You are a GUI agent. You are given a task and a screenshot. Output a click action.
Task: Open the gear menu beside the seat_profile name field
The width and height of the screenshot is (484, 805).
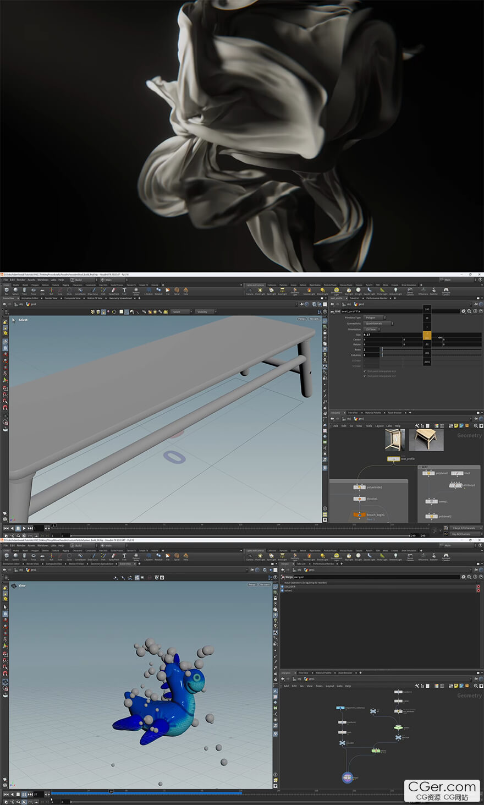463,311
